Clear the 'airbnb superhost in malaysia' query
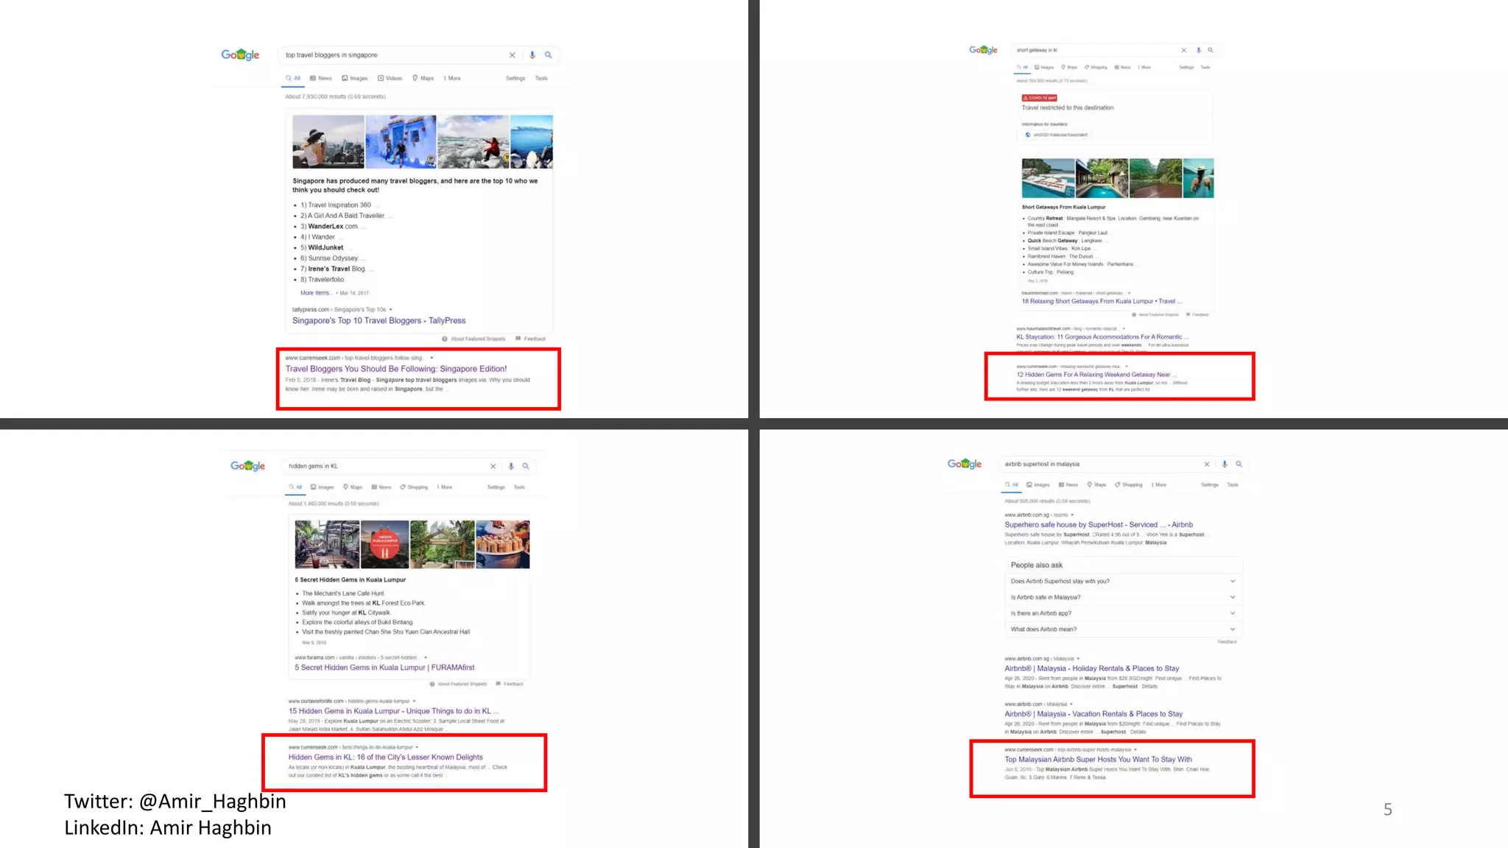 coord(1206,464)
